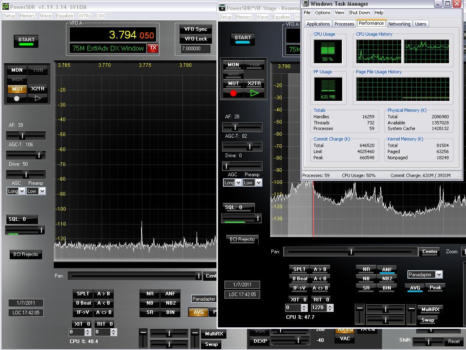Click the Task Manager title bar icon

pyautogui.click(x=306, y=4)
